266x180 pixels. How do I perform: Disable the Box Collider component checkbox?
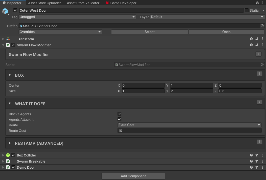(13, 155)
